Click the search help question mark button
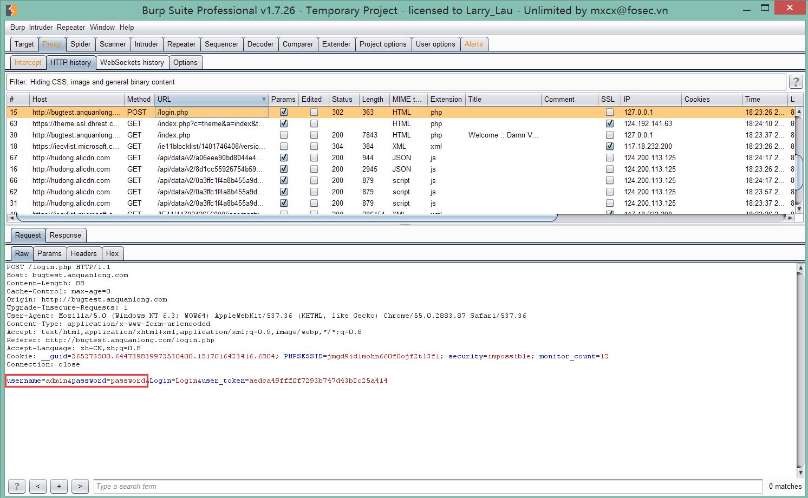 16,486
